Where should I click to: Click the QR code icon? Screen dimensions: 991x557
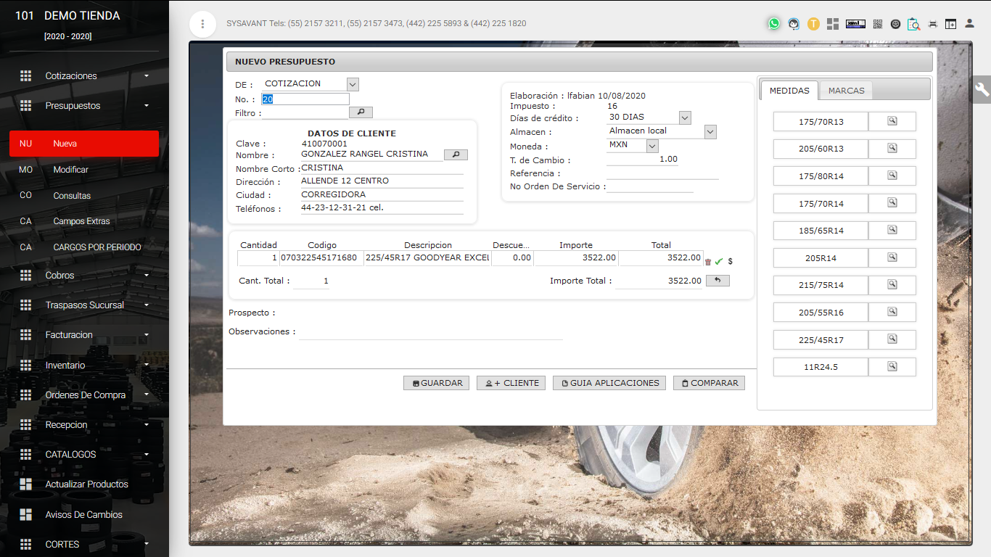pos(877,24)
